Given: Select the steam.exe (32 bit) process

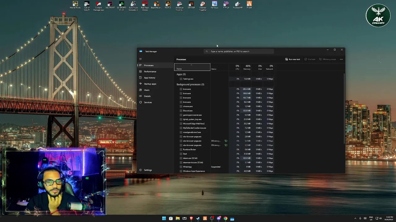Looking at the screenshot, I should click(224, 158).
